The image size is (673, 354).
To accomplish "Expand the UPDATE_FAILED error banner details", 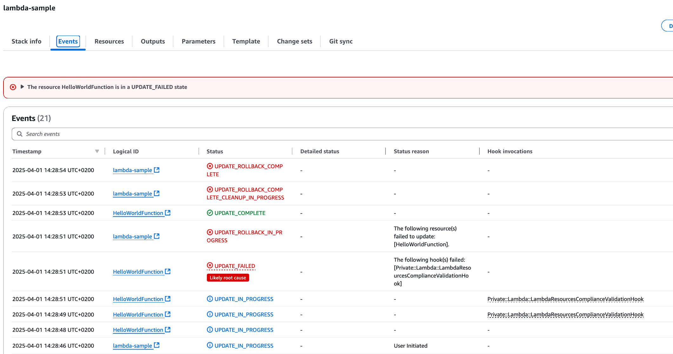I will pyautogui.click(x=22, y=87).
